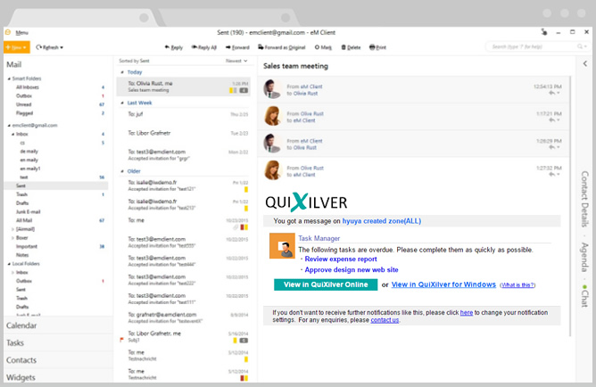
Task: Open the New button dropdown arrow
Action: (x=25, y=47)
